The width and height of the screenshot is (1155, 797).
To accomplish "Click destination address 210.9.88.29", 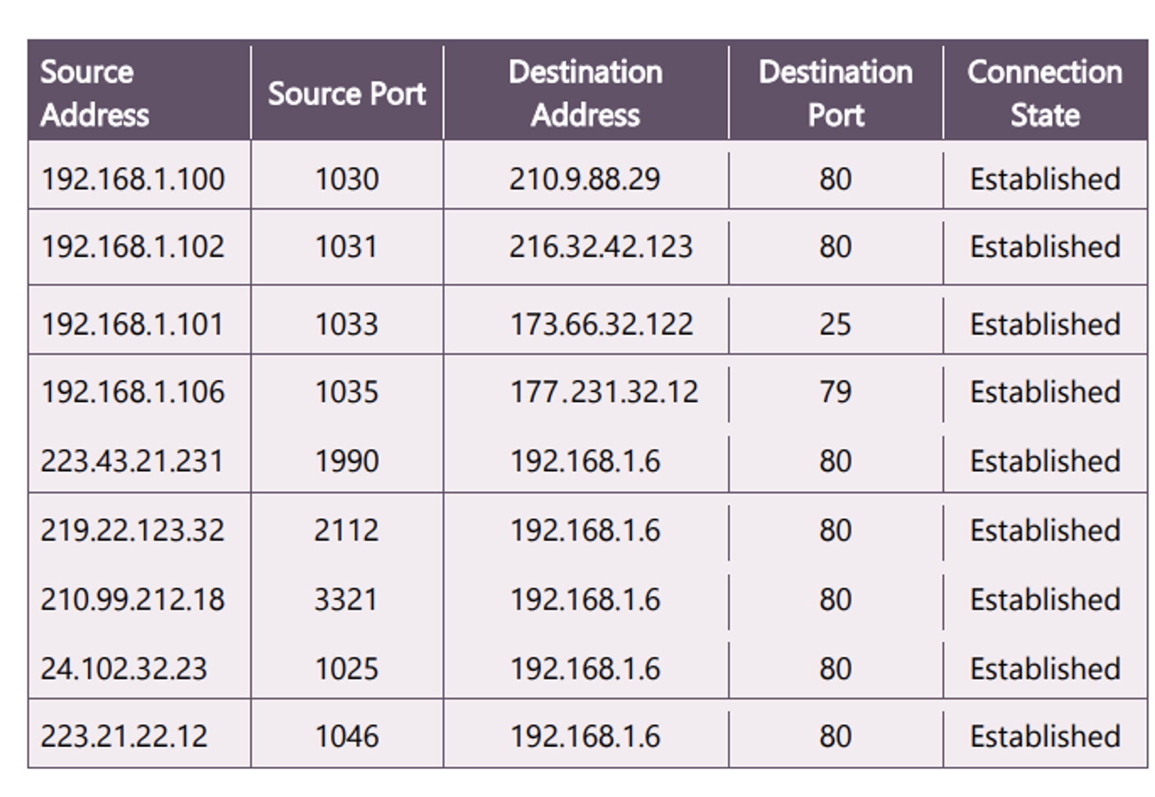I will coord(584,178).
